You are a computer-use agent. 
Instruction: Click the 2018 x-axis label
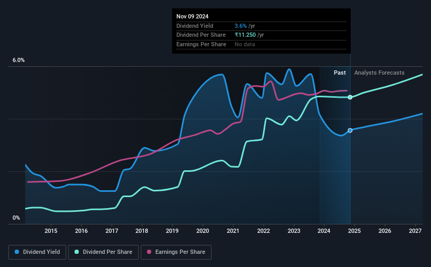(142, 231)
